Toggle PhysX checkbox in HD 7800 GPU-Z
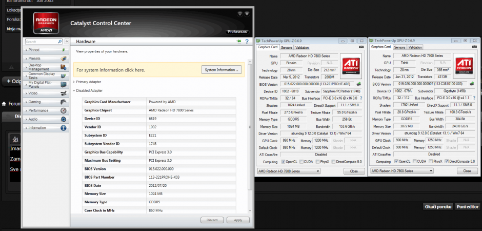The height and width of the screenshot is (231, 482). coord(317,162)
